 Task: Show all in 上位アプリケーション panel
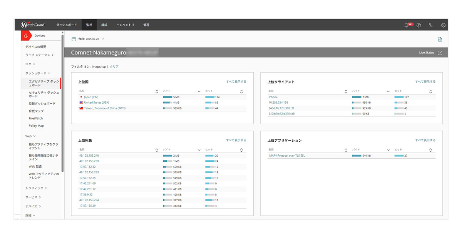click(x=425, y=141)
